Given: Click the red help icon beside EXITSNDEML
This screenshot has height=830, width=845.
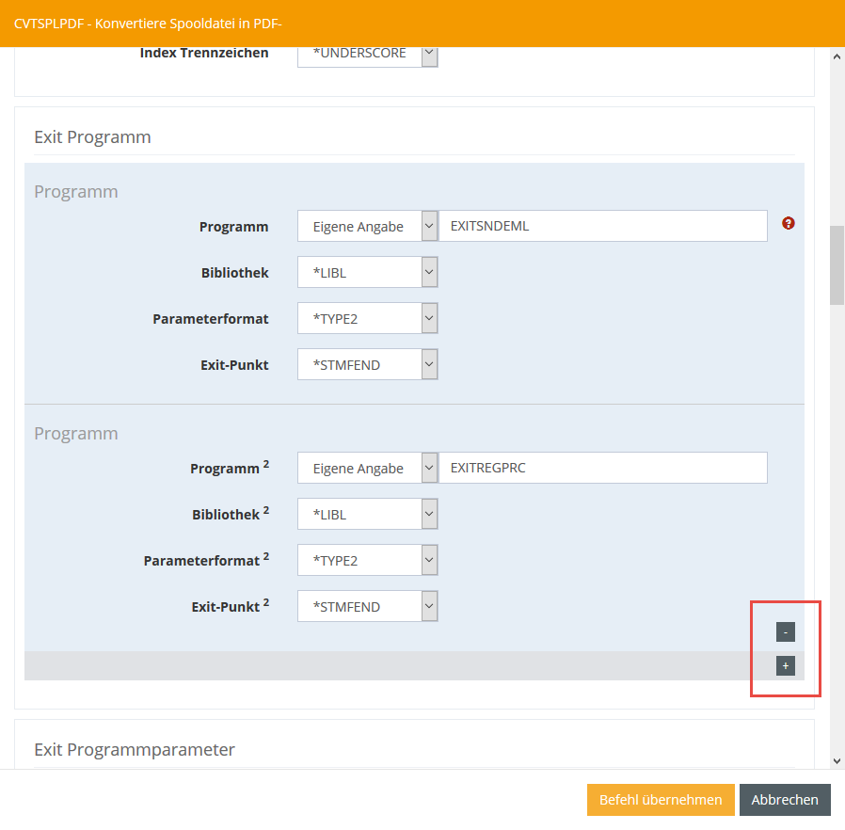Looking at the screenshot, I should (x=789, y=224).
